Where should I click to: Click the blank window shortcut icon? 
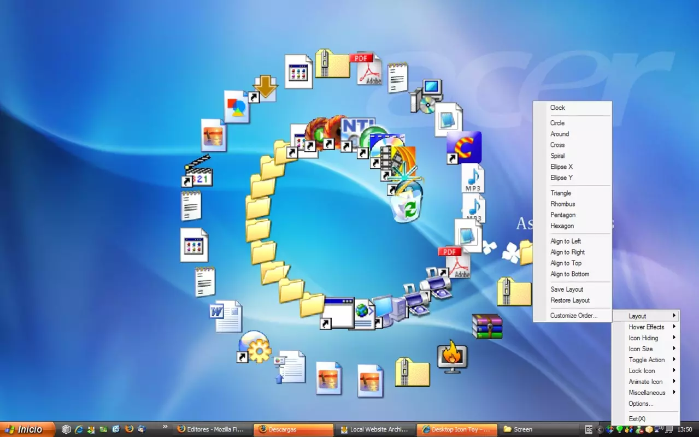pyautogui.click(x=337, y=313)
